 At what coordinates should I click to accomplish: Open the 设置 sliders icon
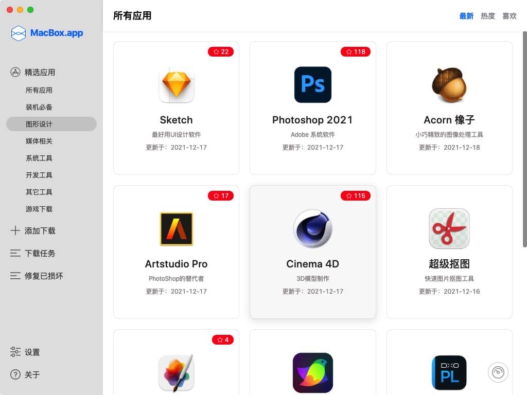coord(15,352)
